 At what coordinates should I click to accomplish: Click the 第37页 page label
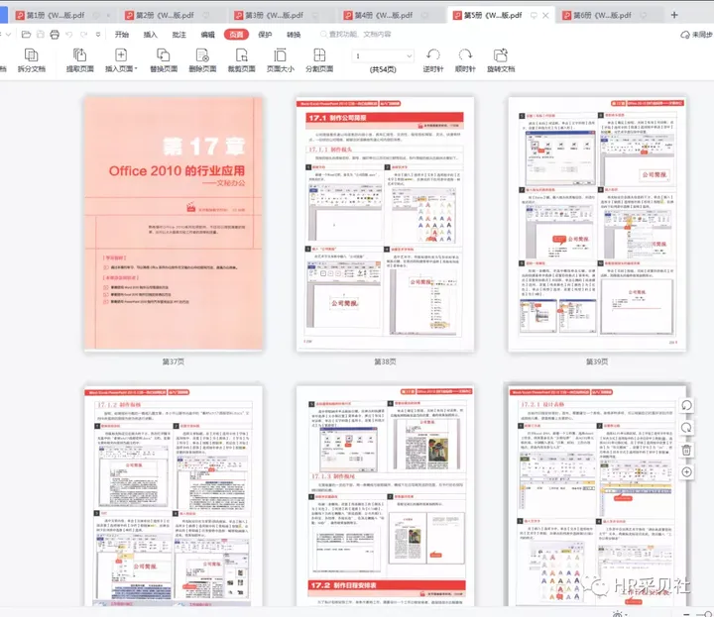[x=174, y=361]
